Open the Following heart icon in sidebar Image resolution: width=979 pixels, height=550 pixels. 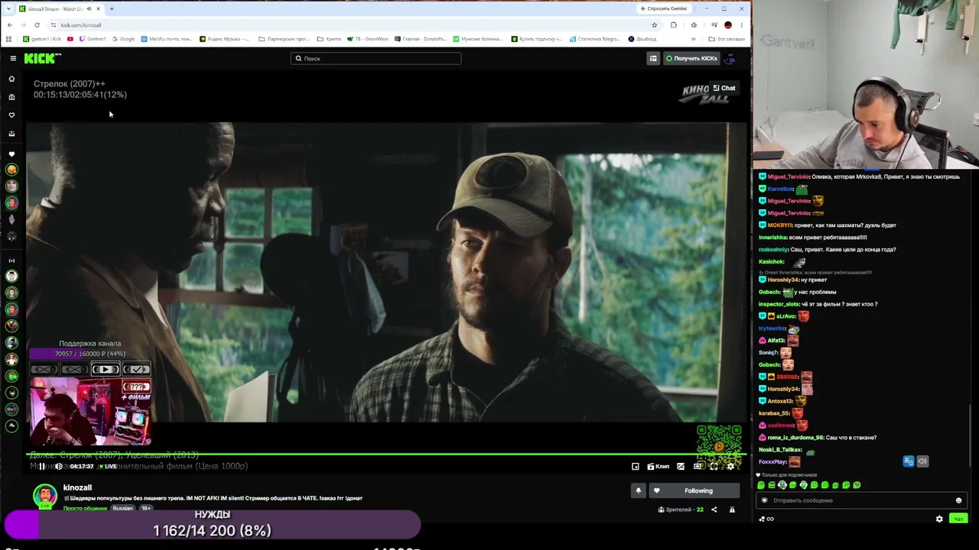pyautogui.click(x=11, y=115)
